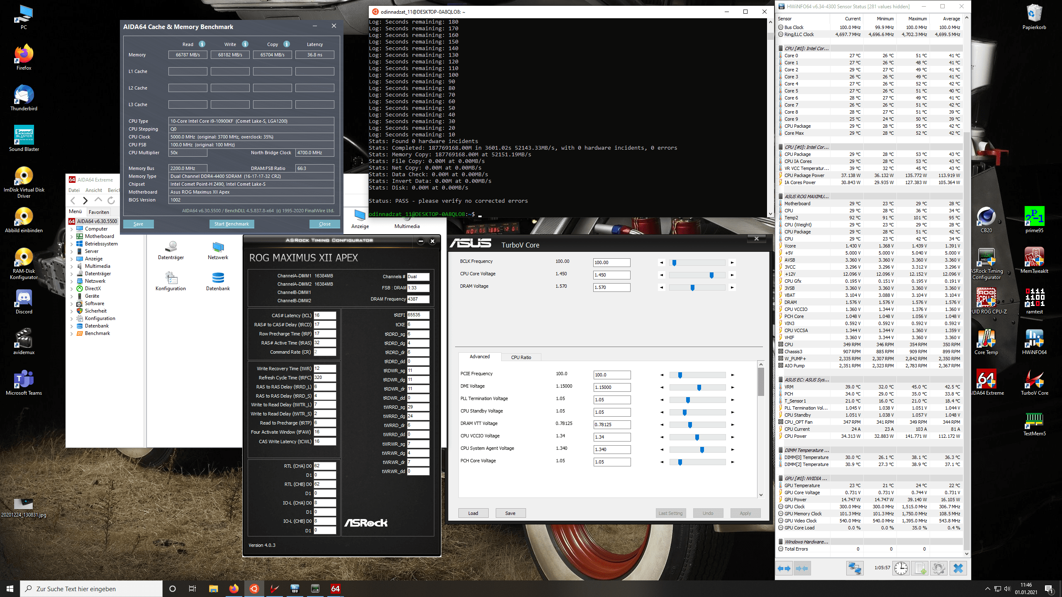Select Papierkorb recycle bin icon
1062x597 pixels.
tap(1034, 17)
